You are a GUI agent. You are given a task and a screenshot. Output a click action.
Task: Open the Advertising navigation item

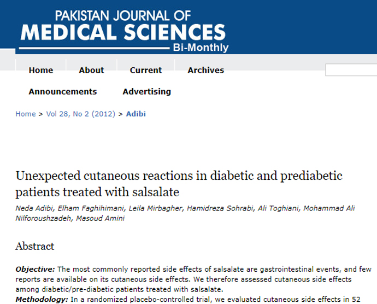coord(146,91)
